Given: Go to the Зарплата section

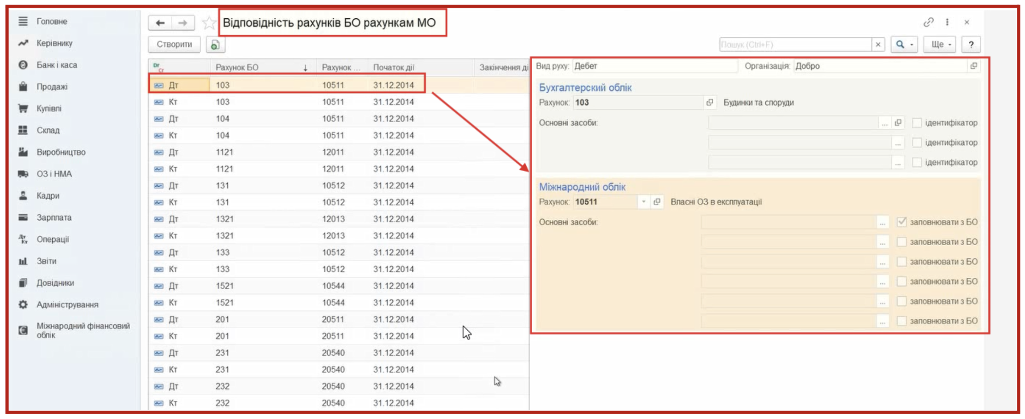Looking at the screenshot, I should (x=54, y=218).
